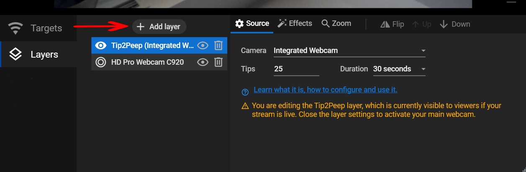Screen dimensions: 526x172
Task: Select the Tip2Peep layer row
Action: [x=159, y=46]
